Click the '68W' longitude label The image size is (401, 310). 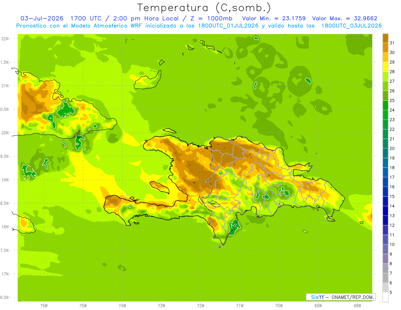point(357,306)
